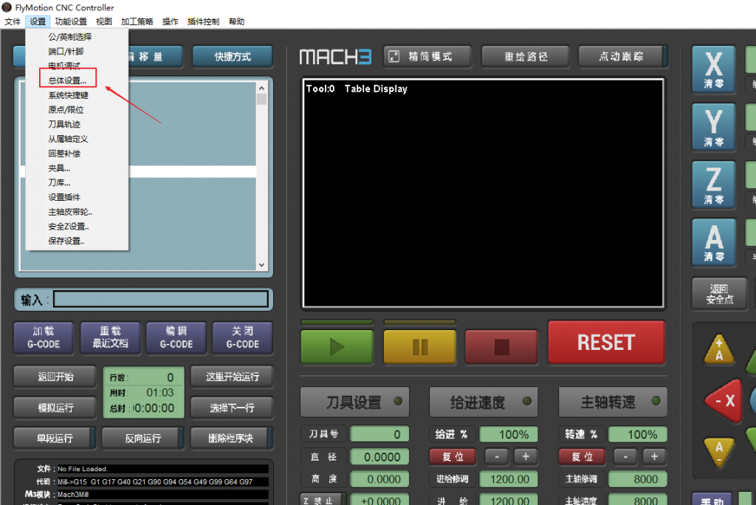Screen dimensions: 756x505
Task: Decrease spindle speed with minus button
Action: [625, 456]
